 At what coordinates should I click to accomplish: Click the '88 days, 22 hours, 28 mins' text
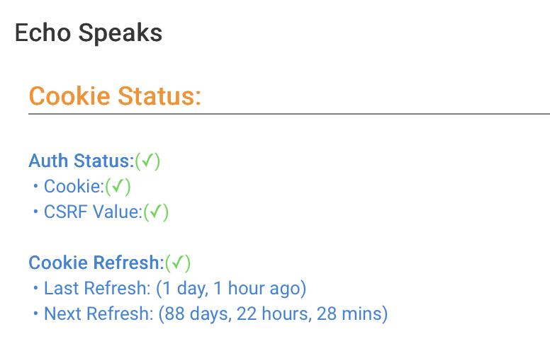[x=274, y=313]
